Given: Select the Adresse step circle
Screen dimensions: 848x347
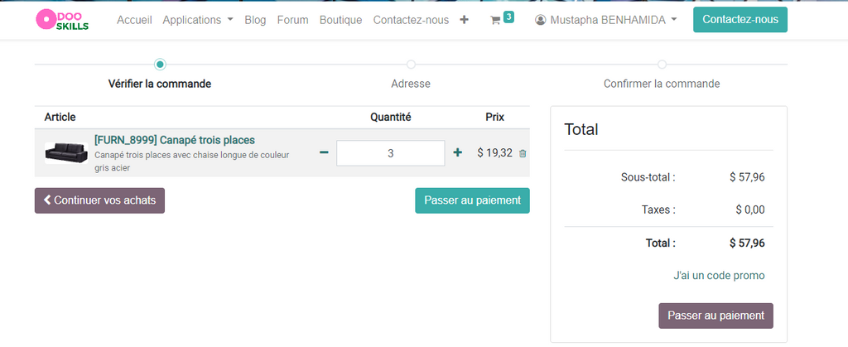Looking at the screenshot, I should point(411,65).
